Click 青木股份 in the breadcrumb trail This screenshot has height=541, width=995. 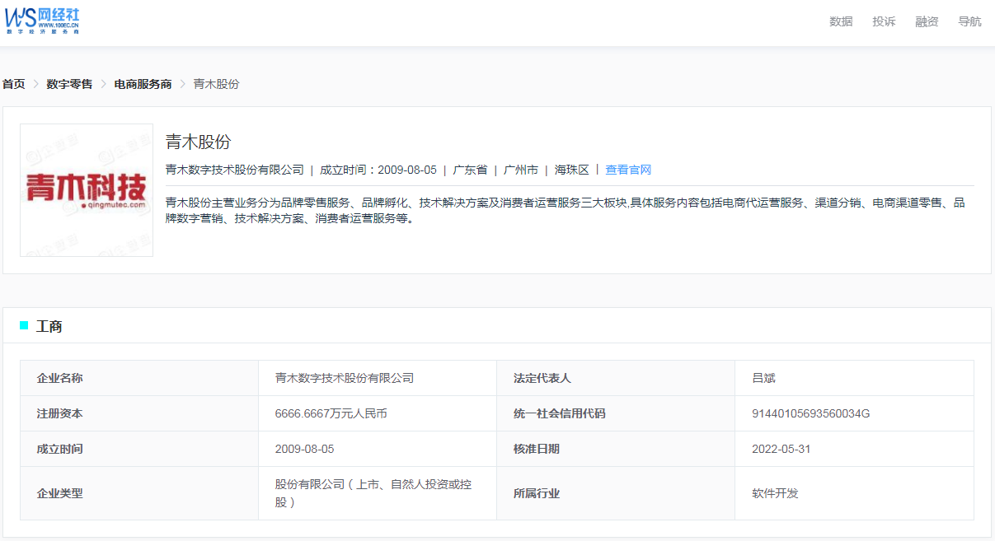(216, 84)
